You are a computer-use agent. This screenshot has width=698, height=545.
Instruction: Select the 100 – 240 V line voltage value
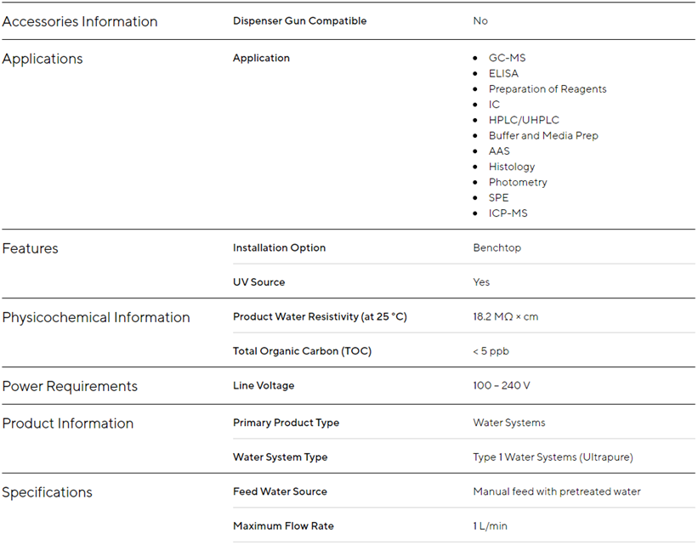pos(501,386)
